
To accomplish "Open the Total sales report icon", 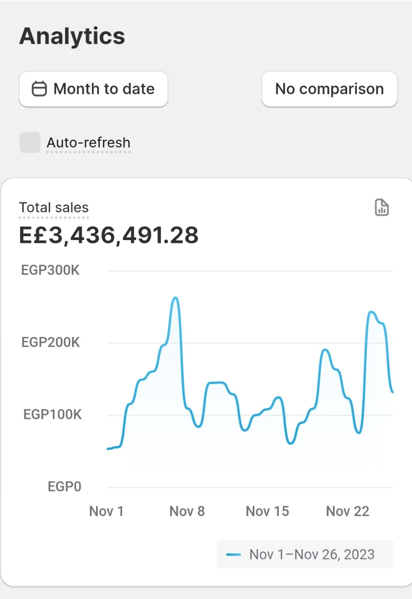I will click(382, 207).
